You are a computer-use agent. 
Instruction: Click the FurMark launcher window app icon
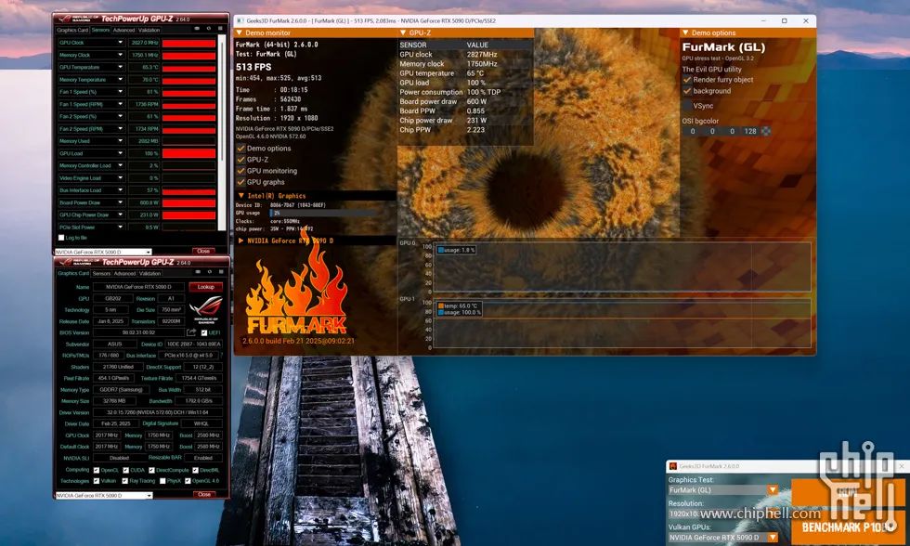pyautogui.click(x=673, y=466)
